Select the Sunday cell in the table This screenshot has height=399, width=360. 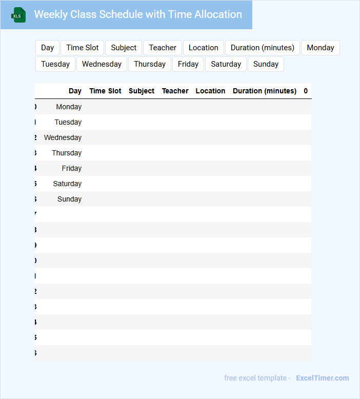point(69,199)
